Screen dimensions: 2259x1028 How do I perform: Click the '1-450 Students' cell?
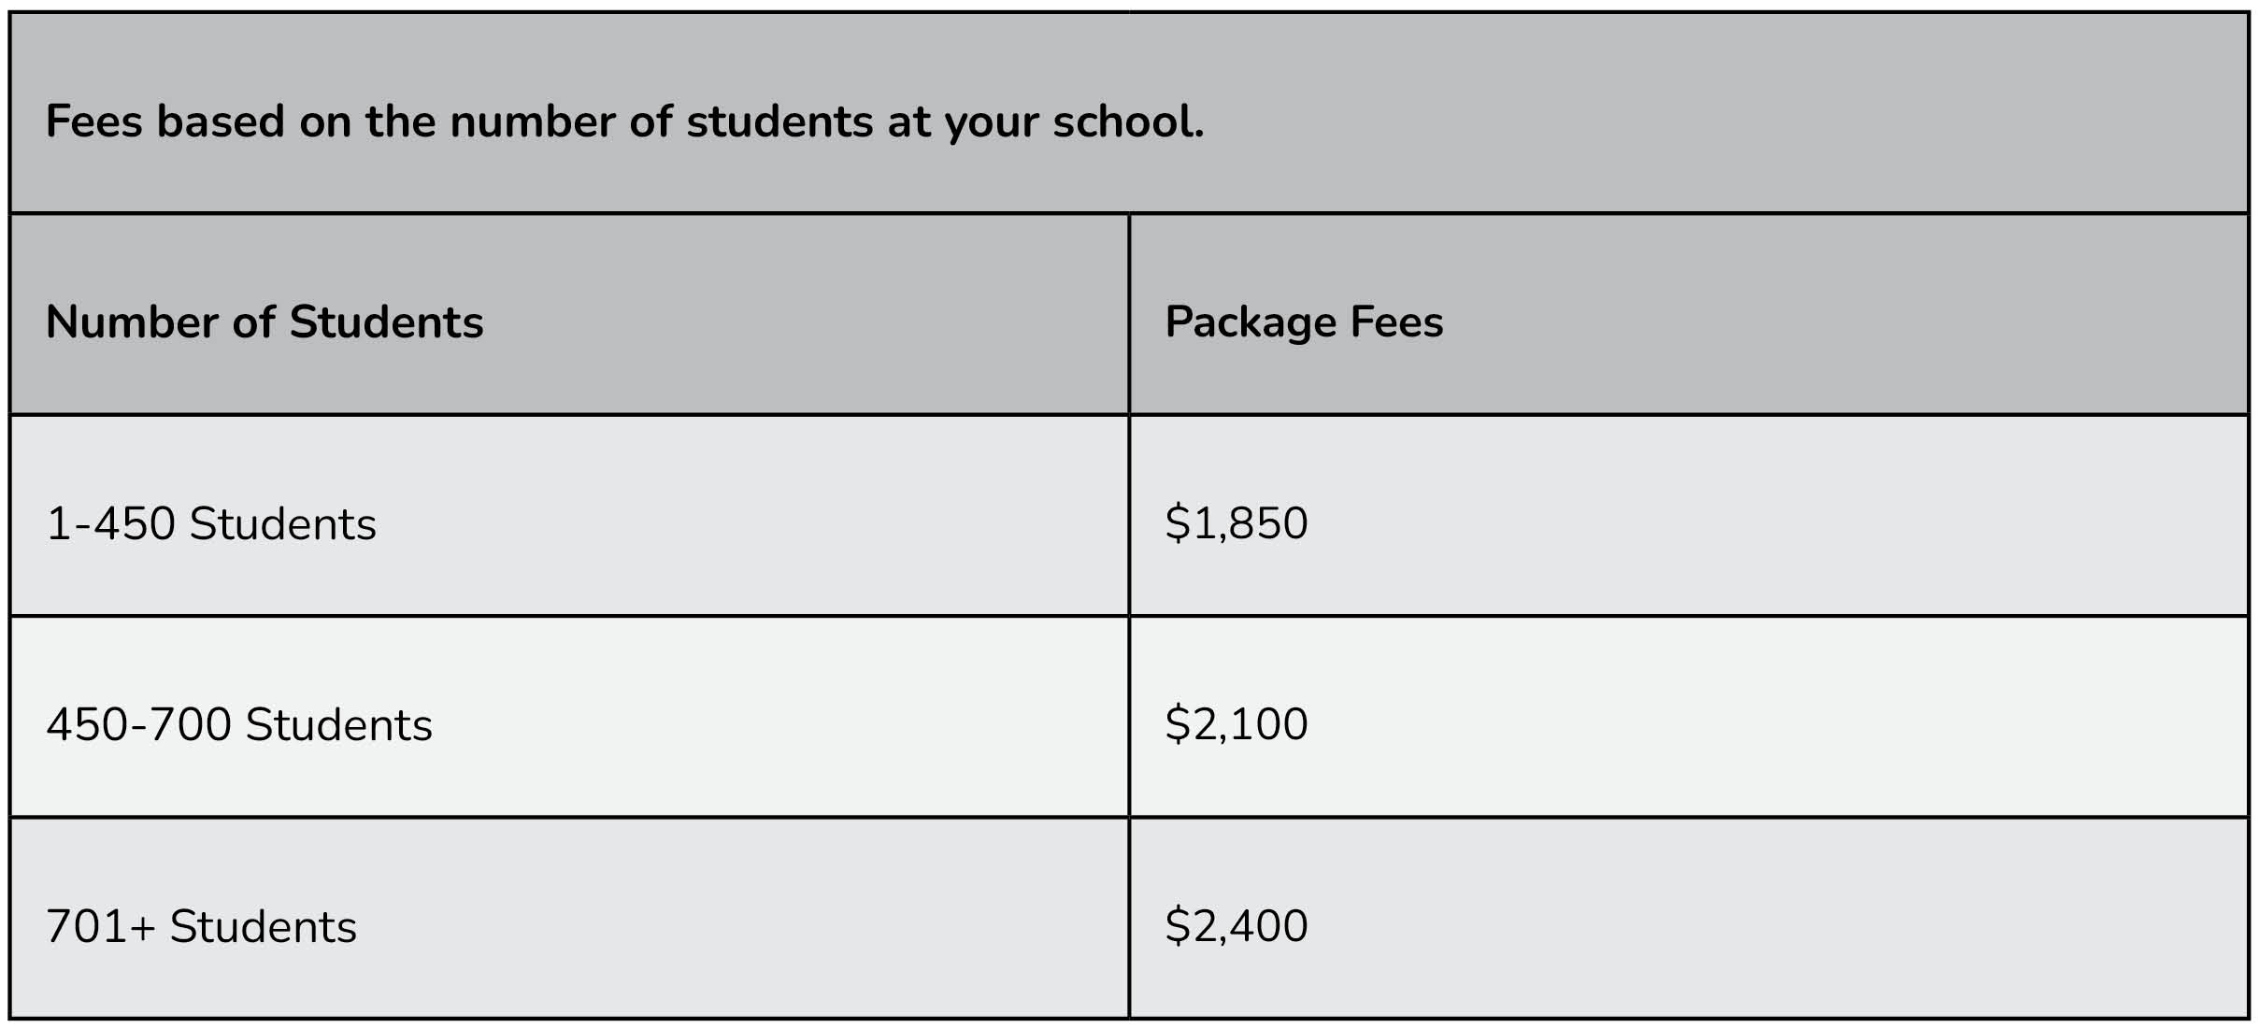211,523
